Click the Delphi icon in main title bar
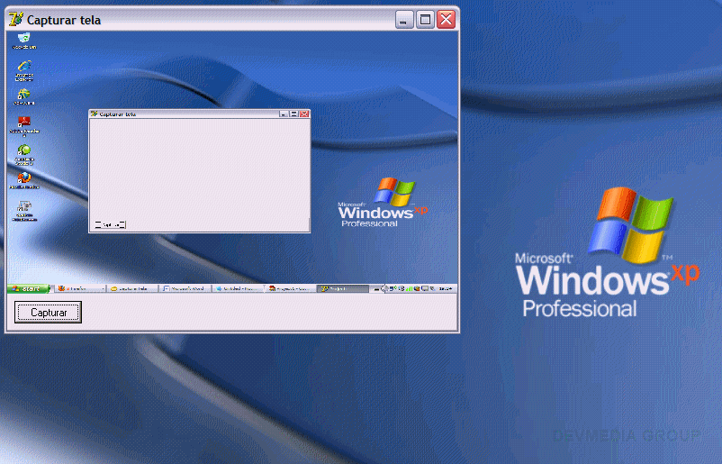This screenshot has width=722, height=464. point(16,19)
